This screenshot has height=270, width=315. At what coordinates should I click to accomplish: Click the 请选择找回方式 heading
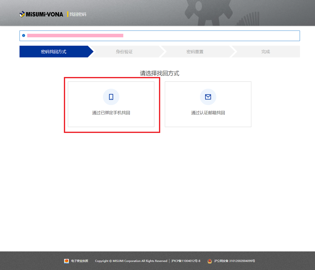coord(159,73)
